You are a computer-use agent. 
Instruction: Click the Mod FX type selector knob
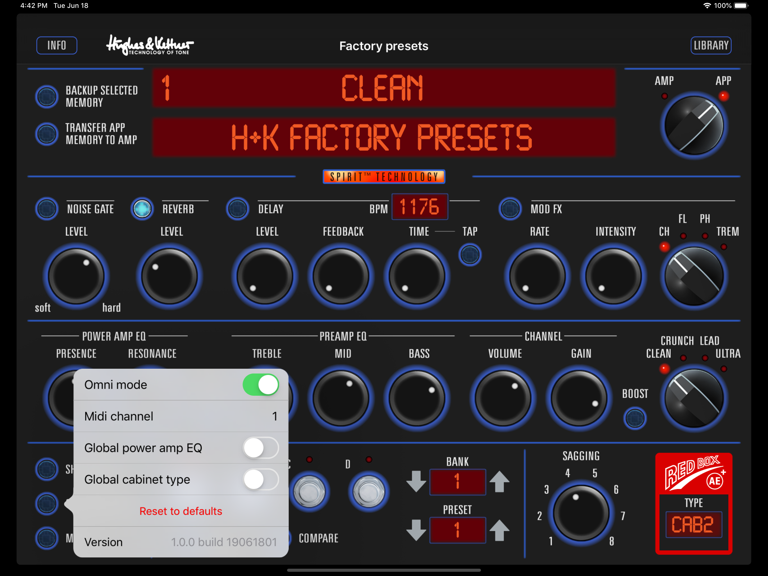tap(694, 276)
